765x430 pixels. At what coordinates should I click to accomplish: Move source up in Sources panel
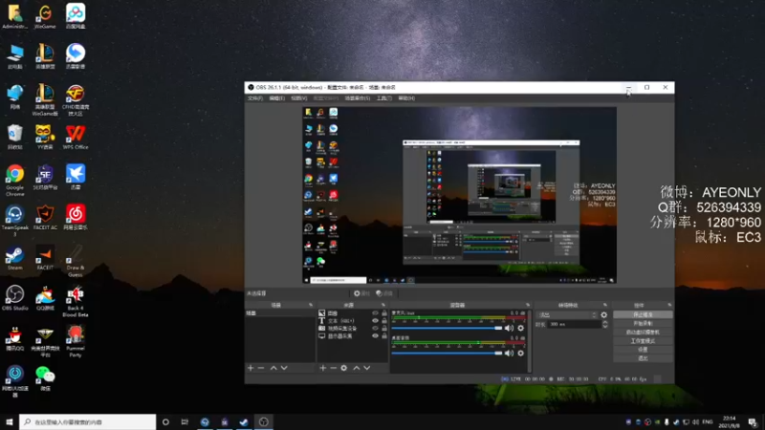pos(356,368)
